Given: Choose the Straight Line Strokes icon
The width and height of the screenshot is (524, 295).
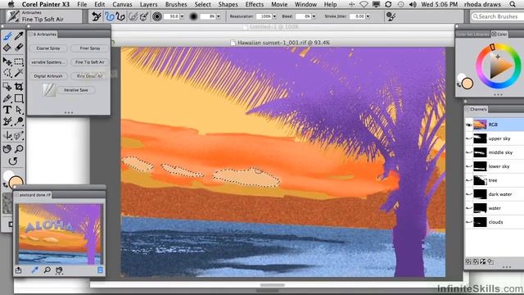Looking at the screenshot, I should click(120, 16).
